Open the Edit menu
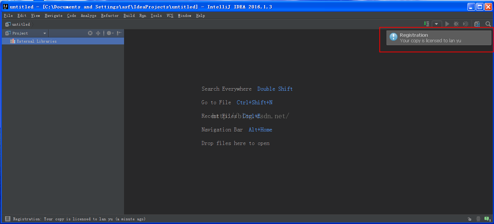 [x=22, y=15]
